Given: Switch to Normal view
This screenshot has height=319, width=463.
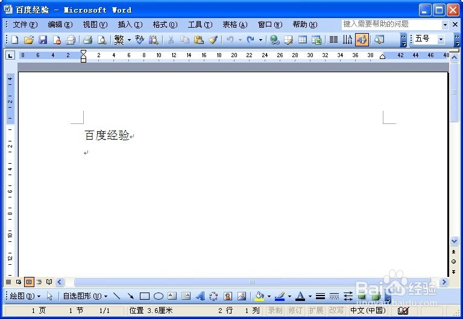Looking at the screenshot, I should click(x=8, y=282).
